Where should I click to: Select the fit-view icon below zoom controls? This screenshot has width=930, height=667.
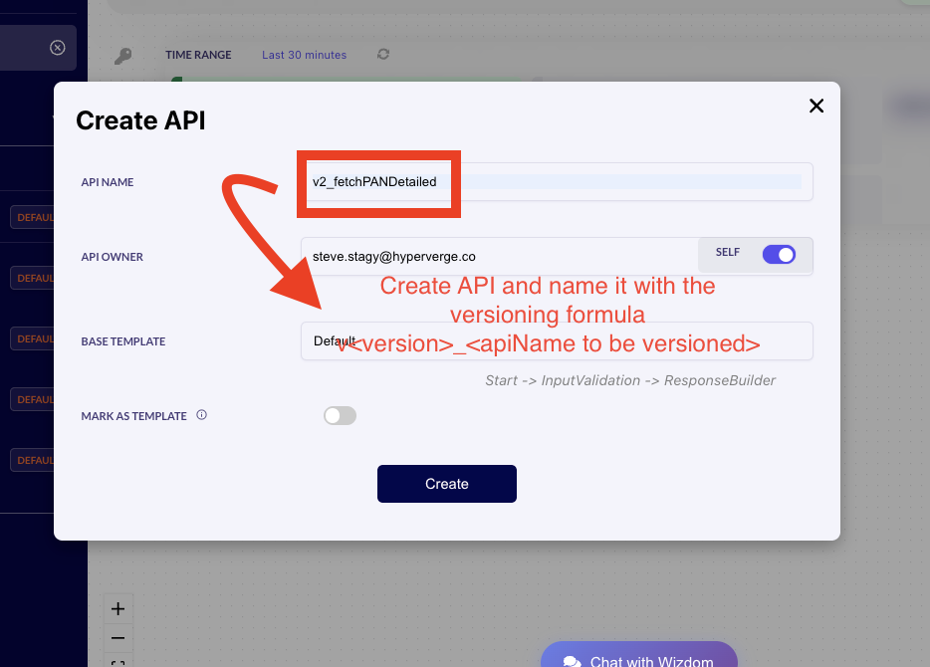click(117, 662)
